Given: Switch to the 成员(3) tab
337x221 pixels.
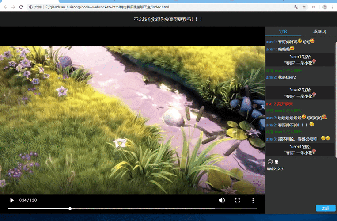Looking at the screenshot, I should pos(319,31).
